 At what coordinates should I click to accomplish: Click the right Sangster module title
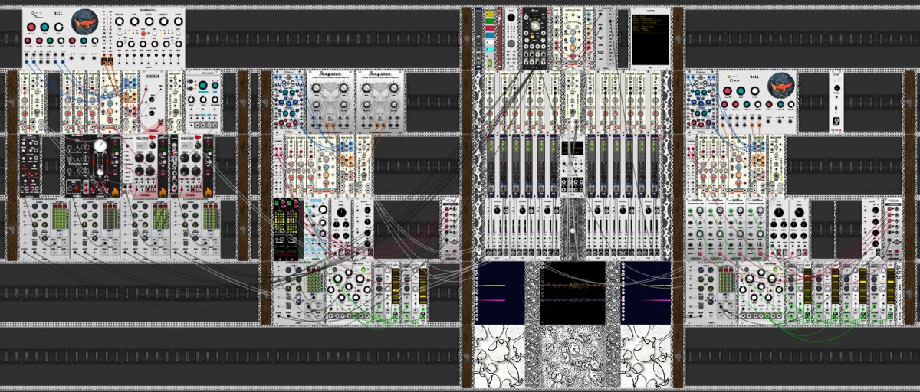pos(381,73)
